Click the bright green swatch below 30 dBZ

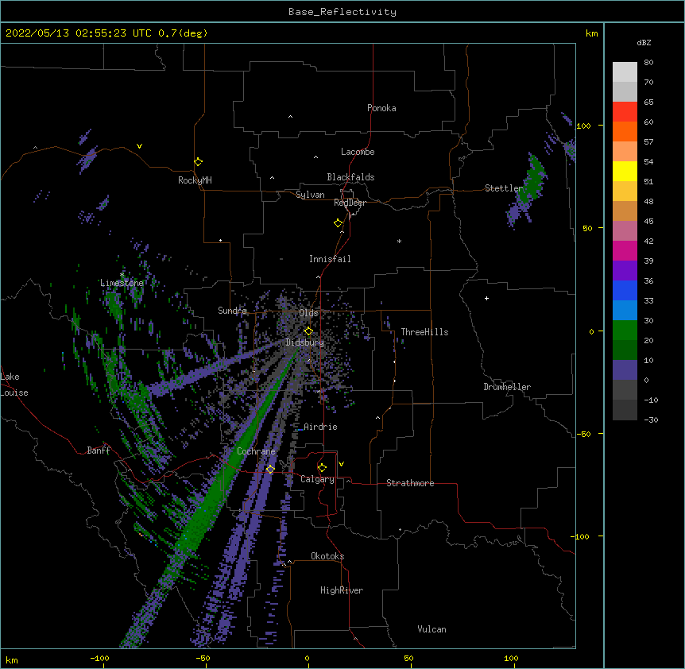click(x=625, y=331)
